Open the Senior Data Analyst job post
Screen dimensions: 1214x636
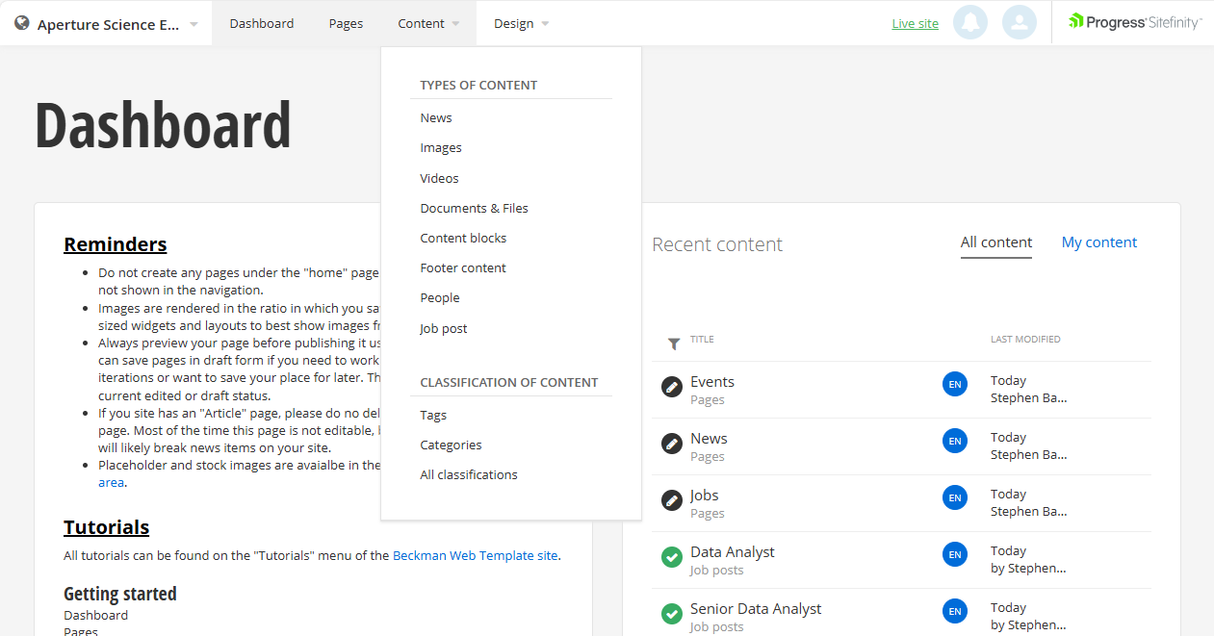755,608
